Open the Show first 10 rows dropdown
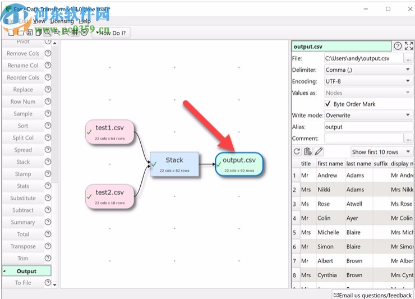The image size is (415, 299). (381, 152)
